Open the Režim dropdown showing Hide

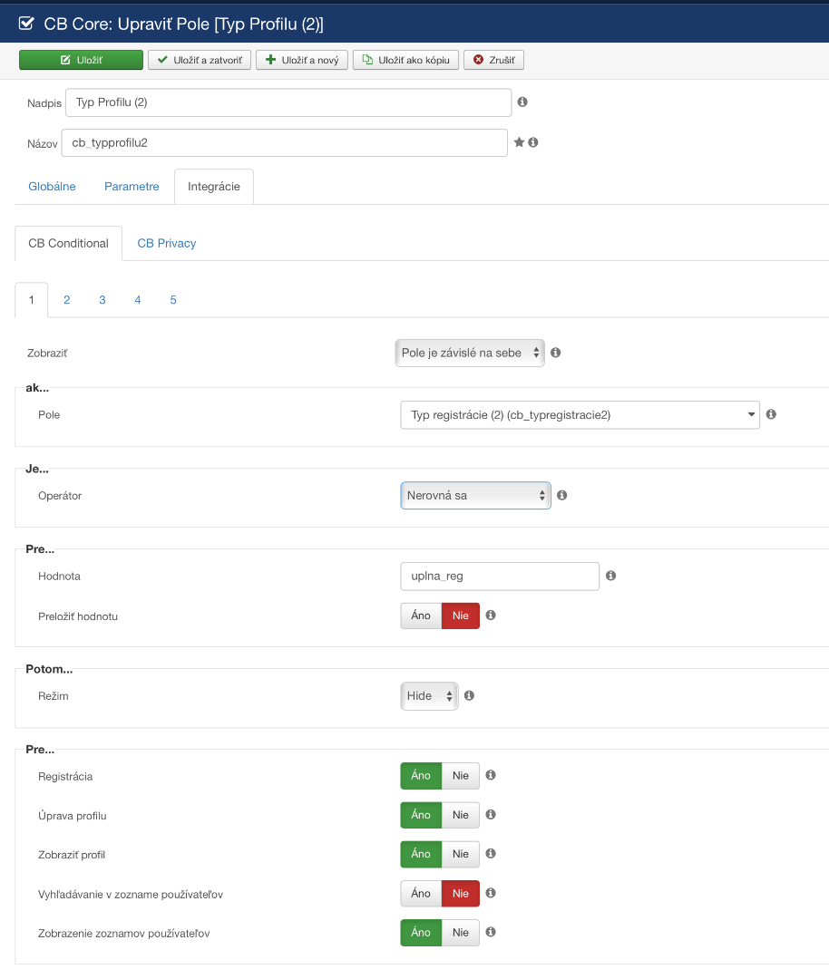(429, 695)
